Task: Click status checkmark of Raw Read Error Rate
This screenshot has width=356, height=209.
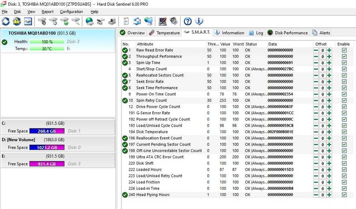Action: [125, 50]
